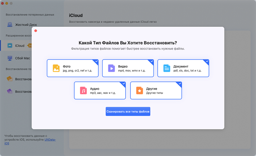The width and height of the screenshot is (256, 156).
Task: Uncheck the Видео card checkmark
Action: pyautogui.click(x=152, y=61)
